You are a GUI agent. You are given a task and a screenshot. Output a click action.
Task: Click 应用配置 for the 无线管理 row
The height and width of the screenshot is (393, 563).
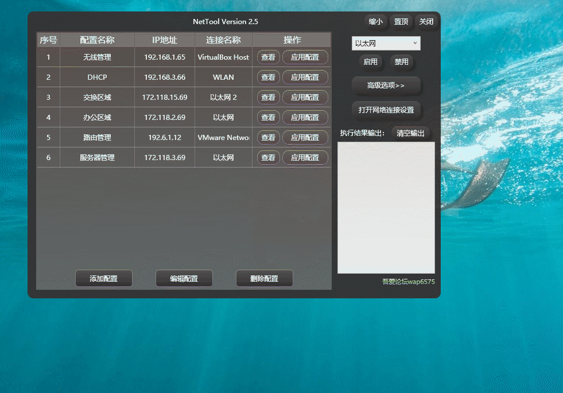[x=305, y=57]
